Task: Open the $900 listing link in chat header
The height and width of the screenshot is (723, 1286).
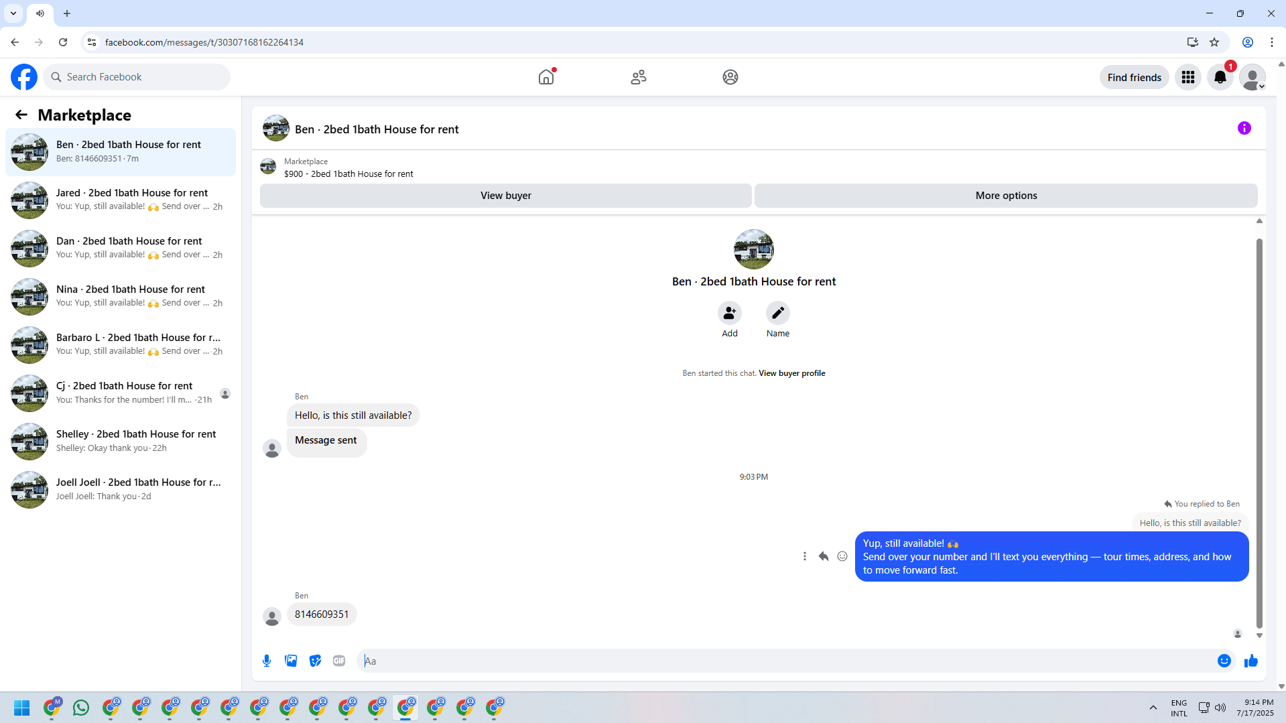Action: click(348, 174)
